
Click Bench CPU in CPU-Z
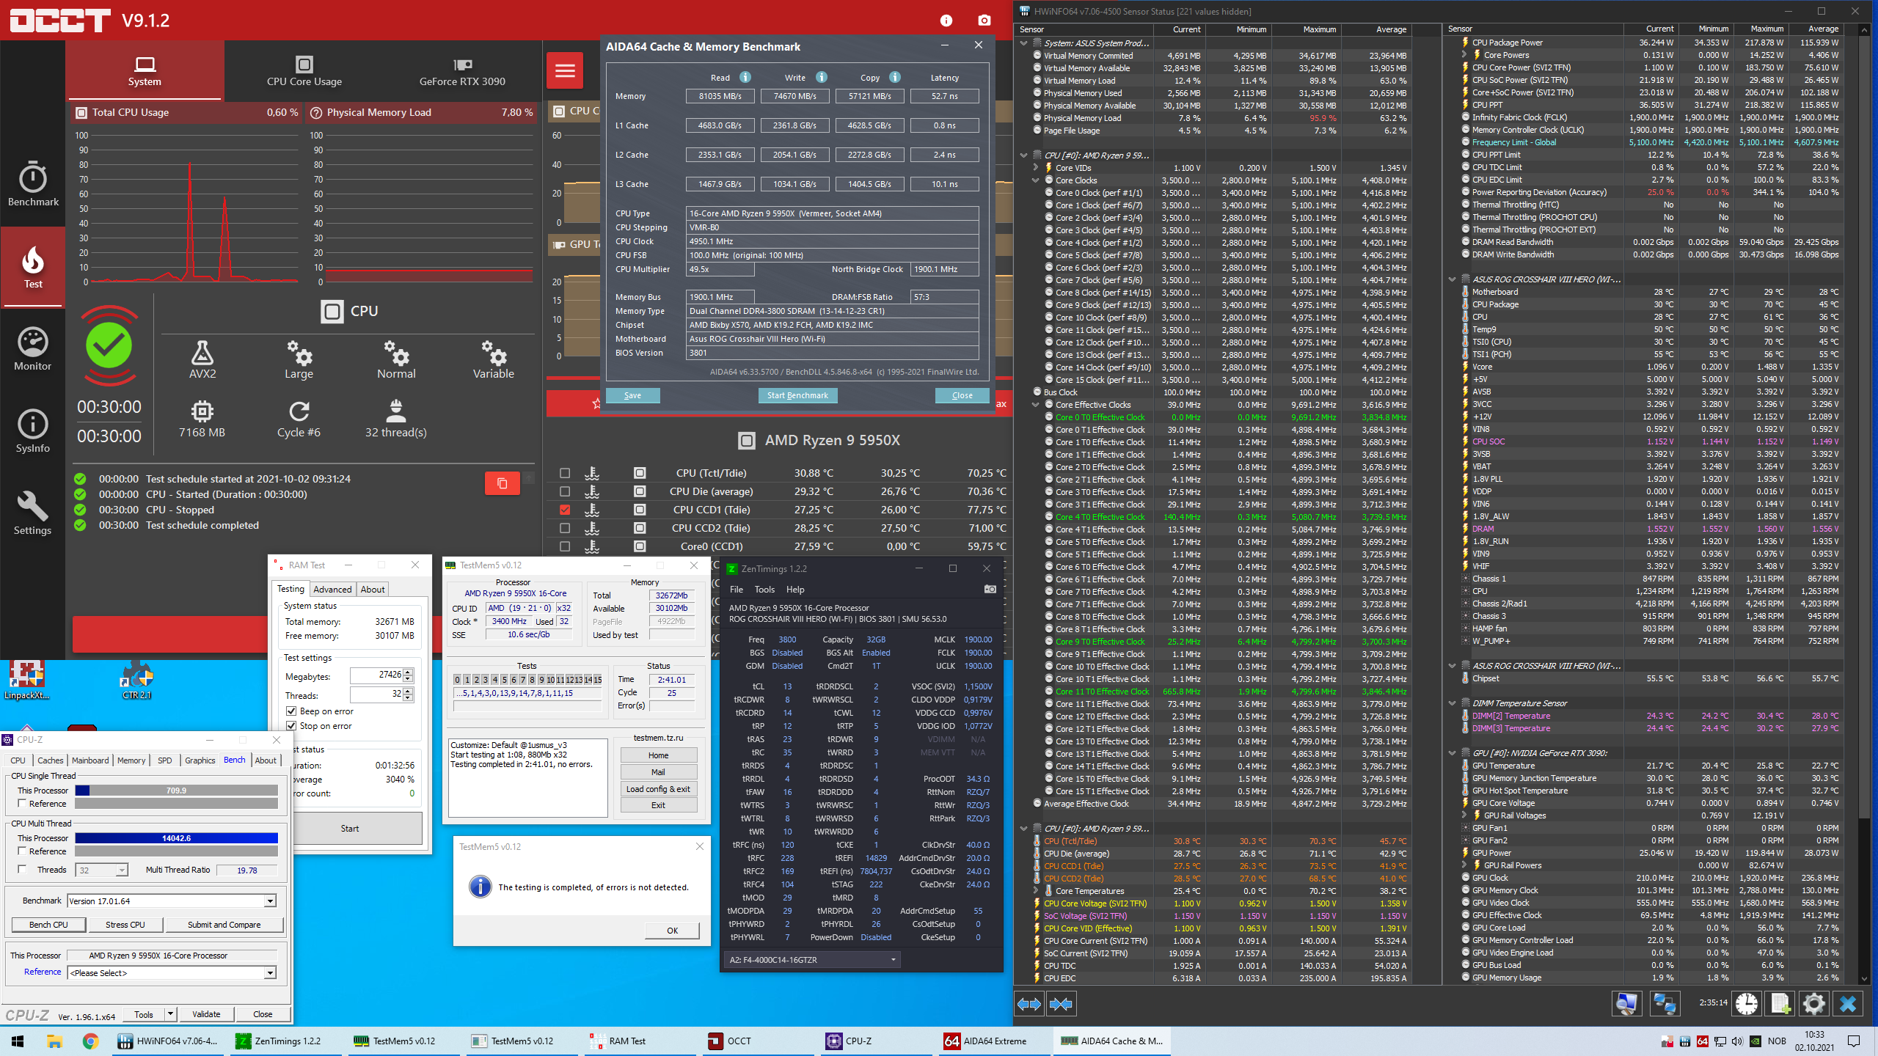(48, 925)
